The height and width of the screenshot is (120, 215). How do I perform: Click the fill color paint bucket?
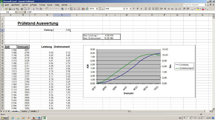coord(198,9)
